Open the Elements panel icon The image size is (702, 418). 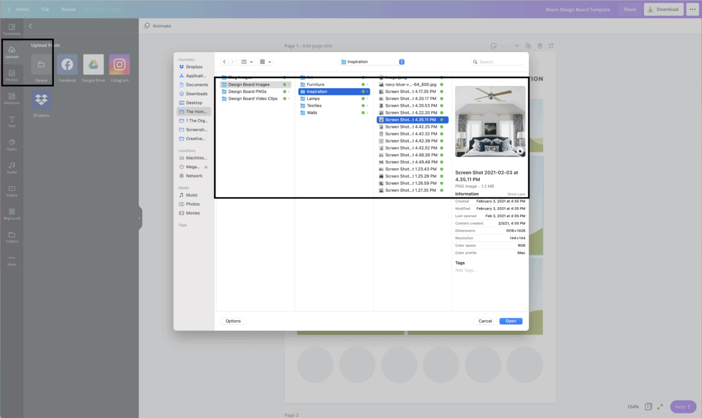tap(12, 98)
